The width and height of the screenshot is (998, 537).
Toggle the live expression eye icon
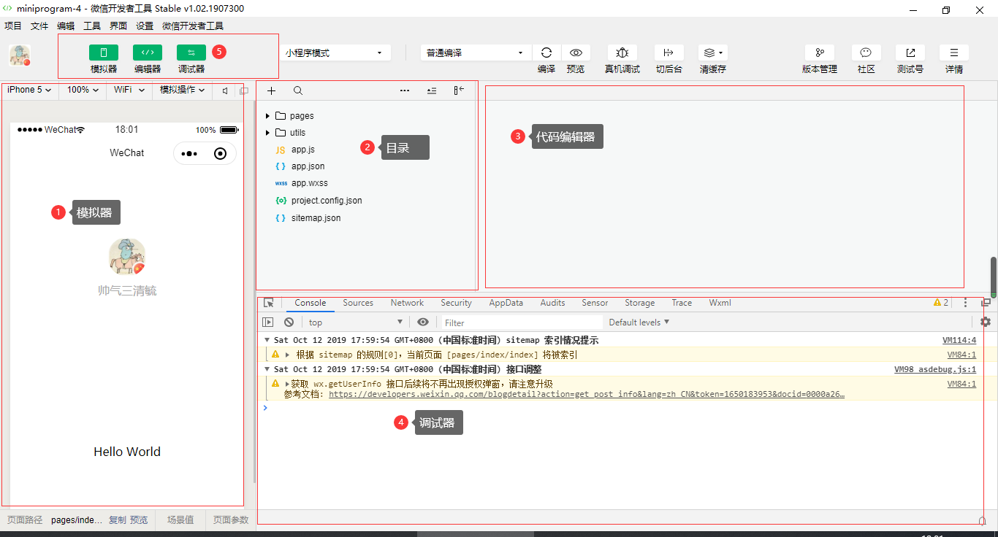tap(423, 322)
